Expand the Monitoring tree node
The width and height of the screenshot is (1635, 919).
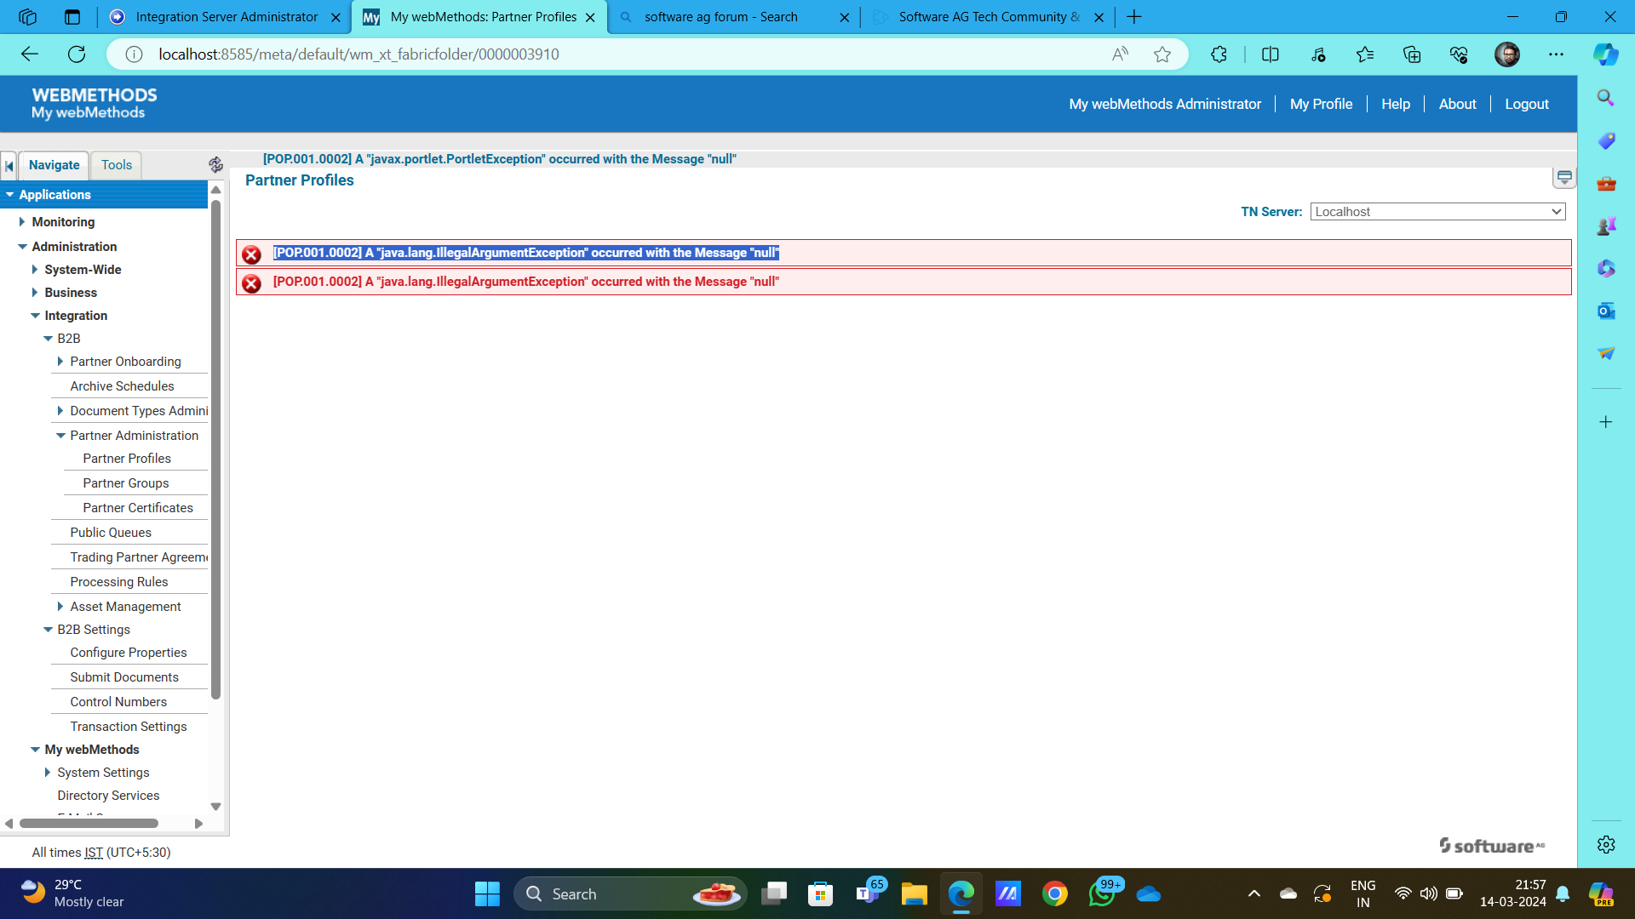coord(21,222)
